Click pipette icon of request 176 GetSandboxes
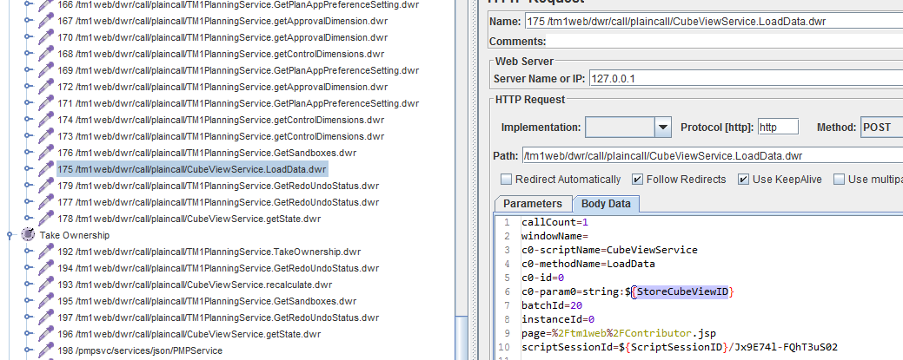Viewport: 903px width, 360px height. (x=45, y=154)
